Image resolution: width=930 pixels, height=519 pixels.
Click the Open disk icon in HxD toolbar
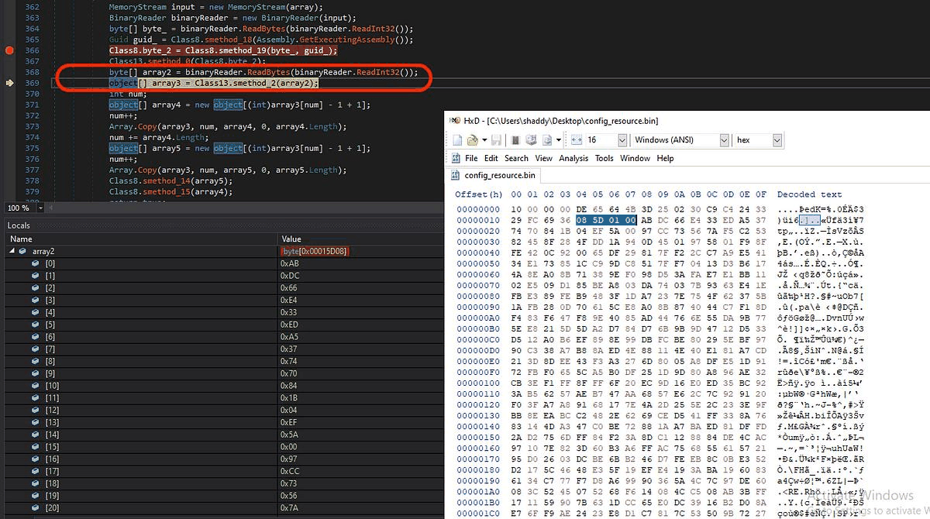pos(530,140)
